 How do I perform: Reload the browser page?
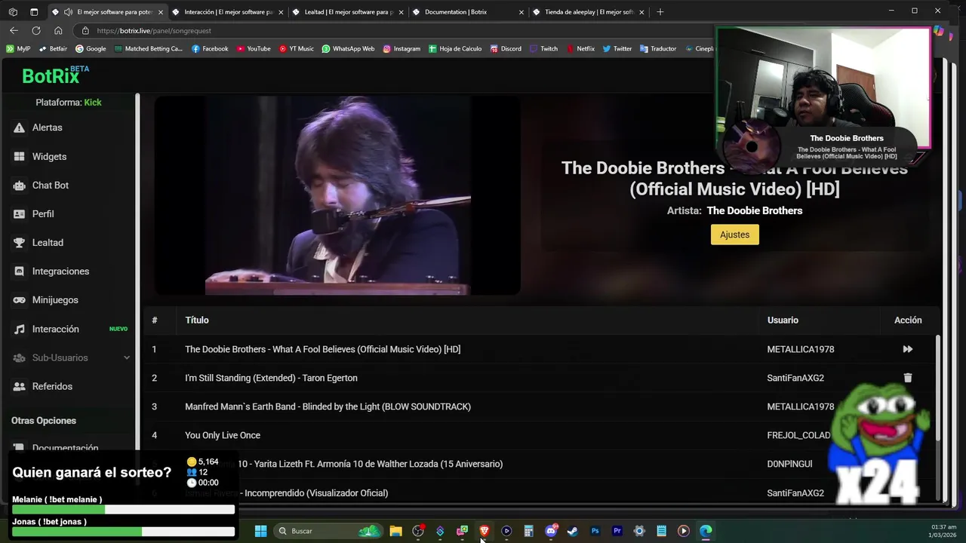coord(35,30)
